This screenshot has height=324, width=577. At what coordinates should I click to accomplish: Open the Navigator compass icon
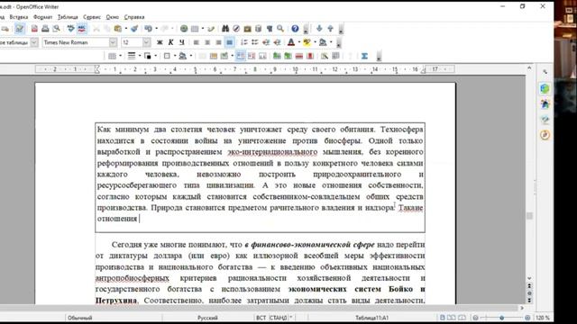coord(236,29)
